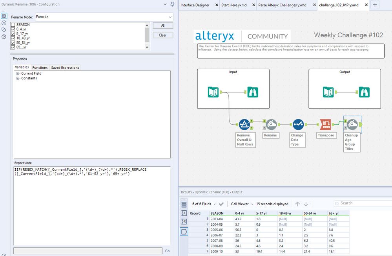Click the Browse binoculars tool in Input container
Screen dimensions: 392x256
(253, 92)
